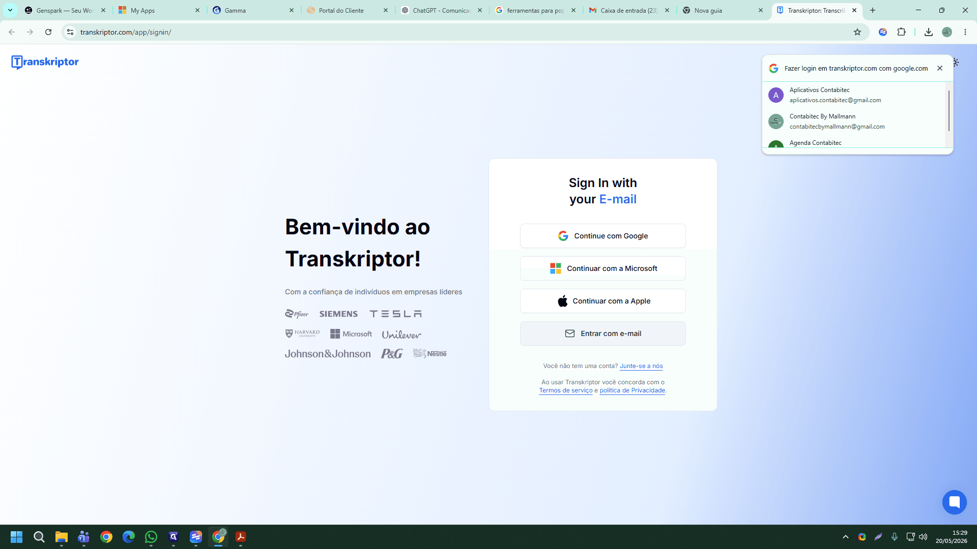Viewport: 977px width, 549px height.
Task: Click Continue com Google button
Action: coord(603,236)
